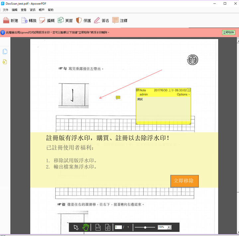Open the 頁面 (Pages) tool
Screen dimensions: 239x236
click(x=65, y=21)
